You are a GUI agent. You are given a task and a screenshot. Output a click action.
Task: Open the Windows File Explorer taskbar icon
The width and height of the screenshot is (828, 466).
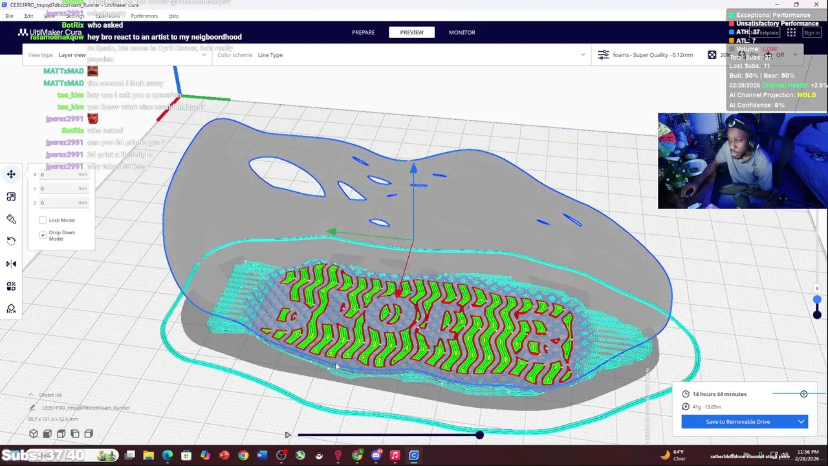point(149,456)
